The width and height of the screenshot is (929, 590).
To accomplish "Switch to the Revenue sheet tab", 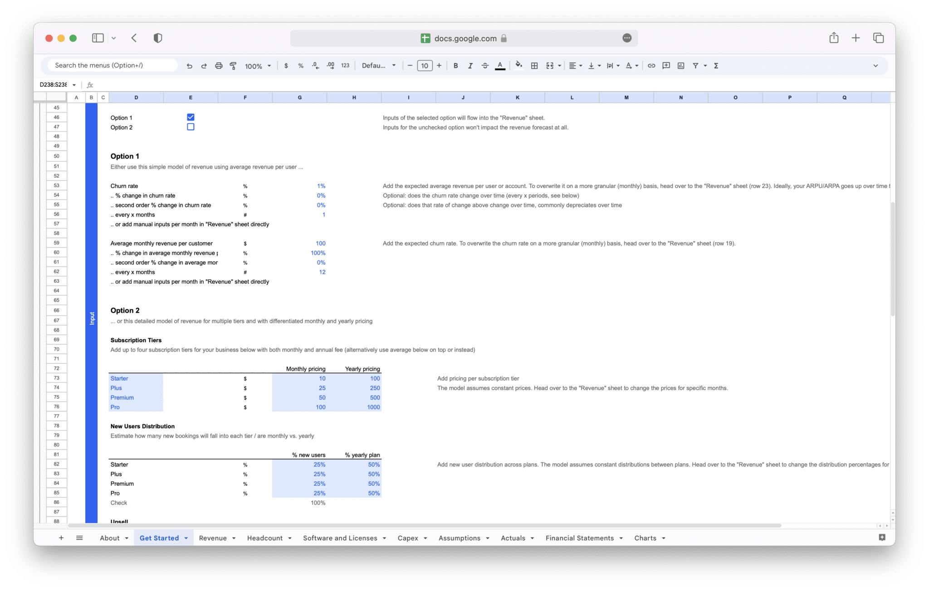I will (x=213, y=538).
